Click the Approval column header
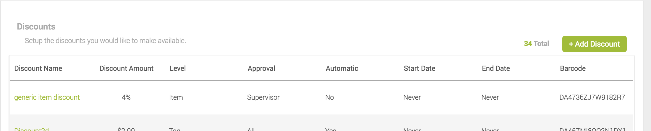The height and width of the screenshot is (131, 651). tap(261, 68)
